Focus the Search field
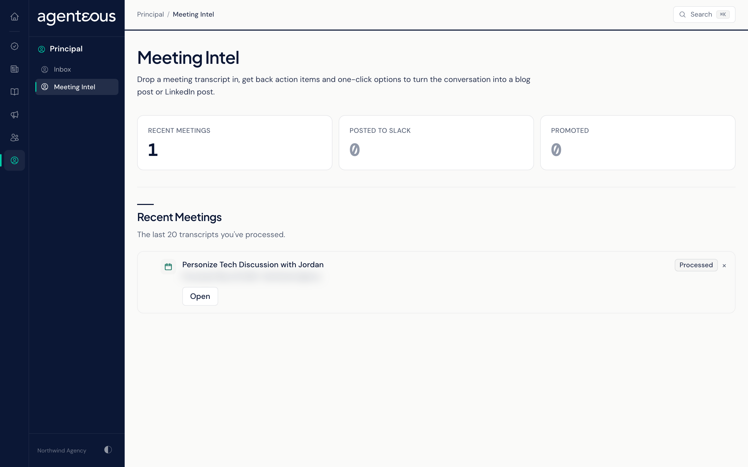The width and height of the screenshot is (748, 467). (704, 15)
